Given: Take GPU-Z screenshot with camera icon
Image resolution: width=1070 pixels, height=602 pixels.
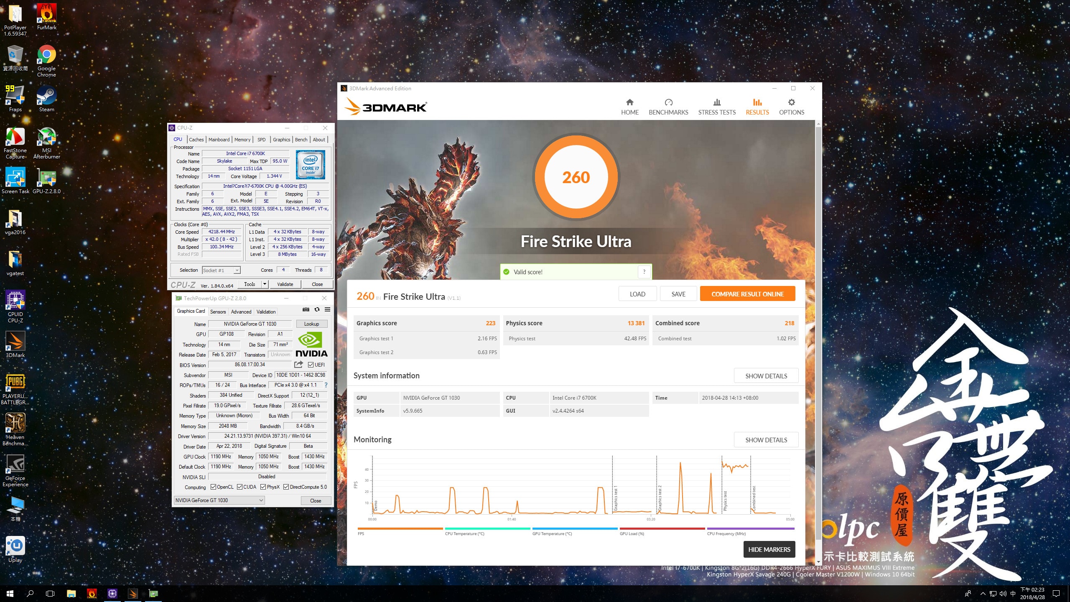Looking at the screenshot, I should [306, 310].
